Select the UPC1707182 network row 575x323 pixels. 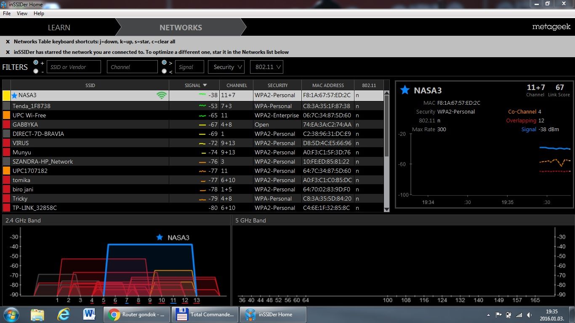[x=193, y=171]
